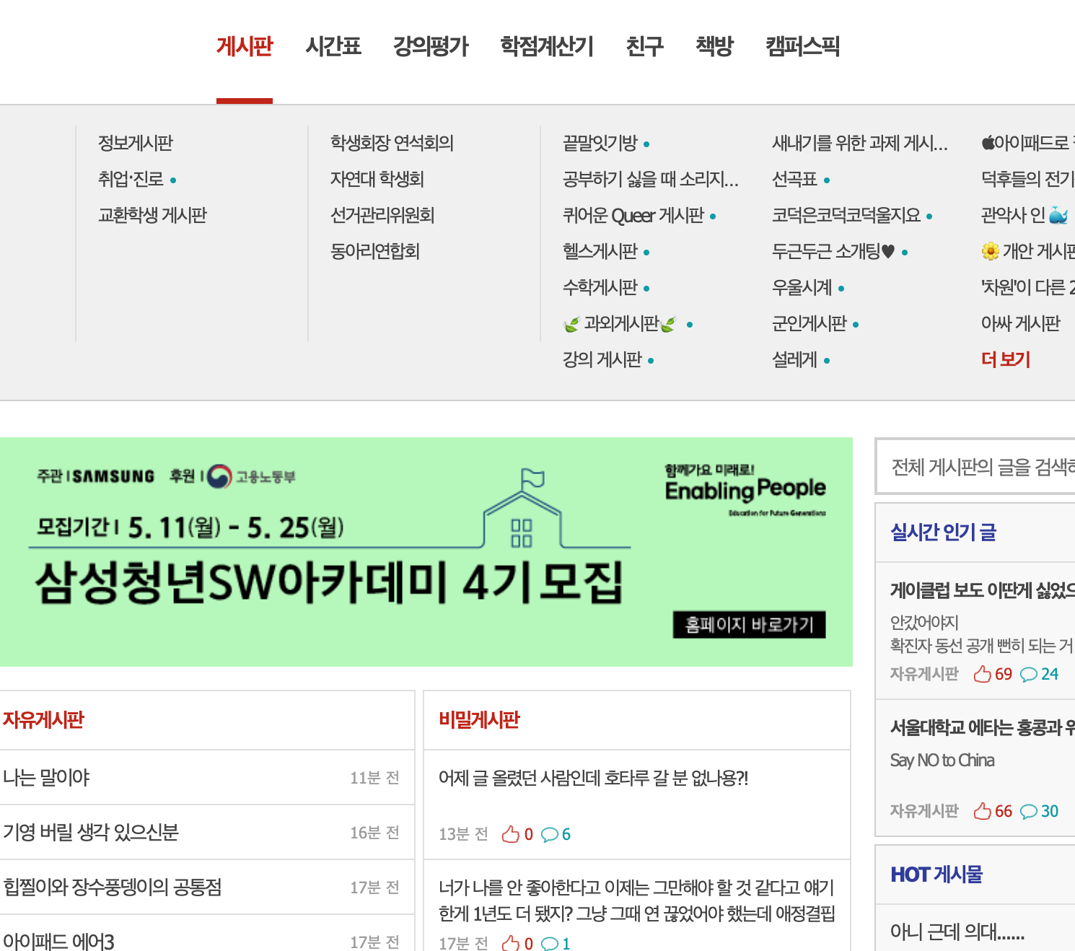Viewport: 1075px width, 951px height.
Task: Open 자연대 학생회 board
Action: point(377,179)
